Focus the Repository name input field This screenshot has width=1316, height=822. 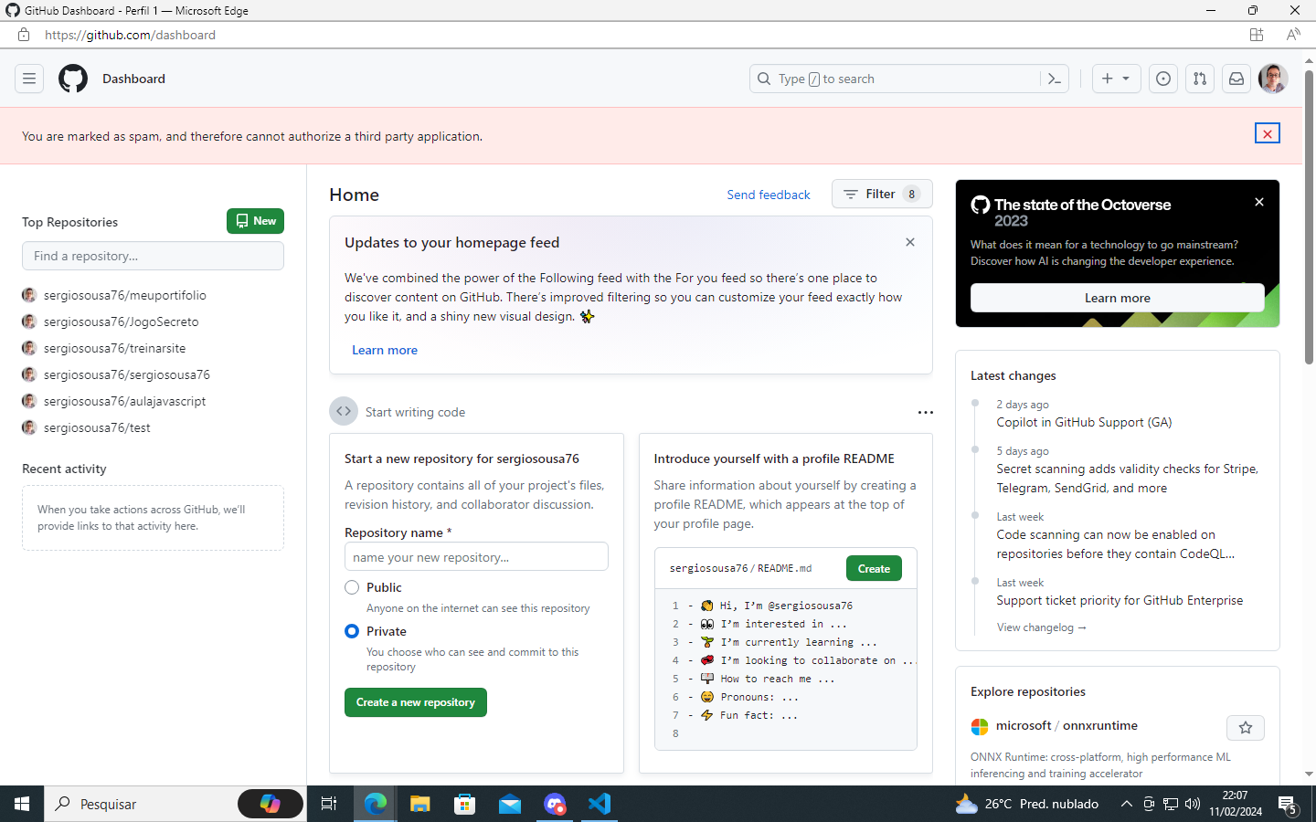click(476, 557)
